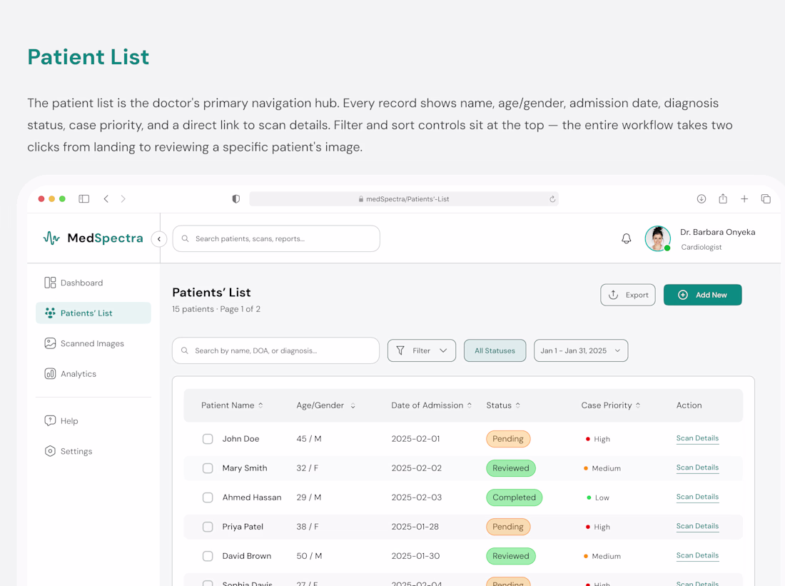Open Patients' List in the sidebar
Screen dimensions: 785x586
coord(93,313)
